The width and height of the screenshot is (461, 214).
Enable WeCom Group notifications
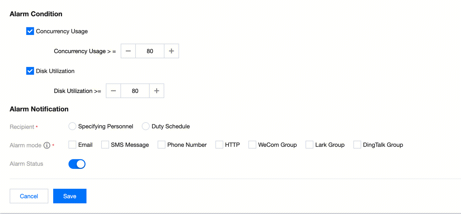click(252, 145)
